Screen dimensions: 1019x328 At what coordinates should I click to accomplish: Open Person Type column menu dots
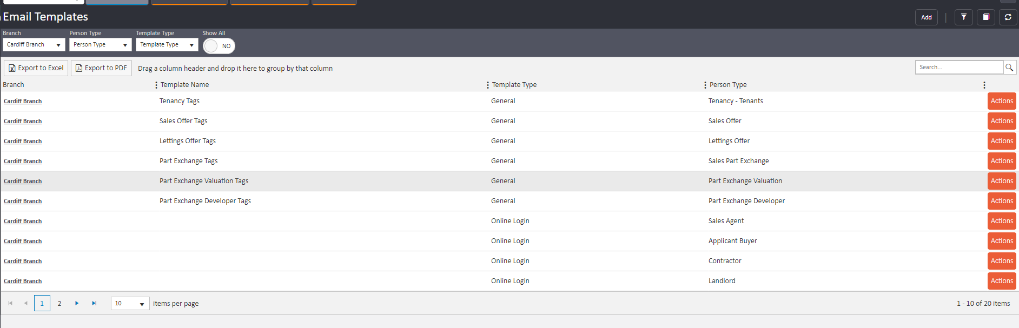[705, 85]
